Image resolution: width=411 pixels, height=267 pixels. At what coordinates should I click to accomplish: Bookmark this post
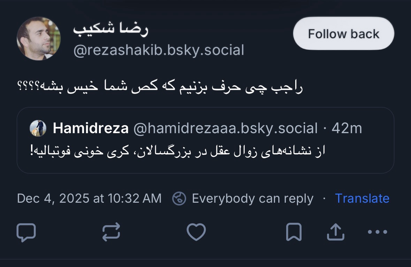coord(294,232)
